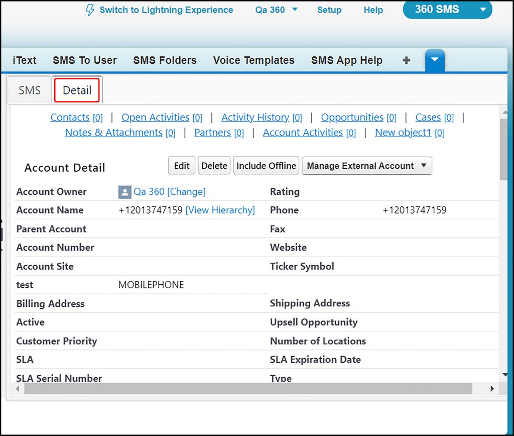Screen dimensions: 514x436
Task: Click the View Hierarchy link
Action: [220, 210]
